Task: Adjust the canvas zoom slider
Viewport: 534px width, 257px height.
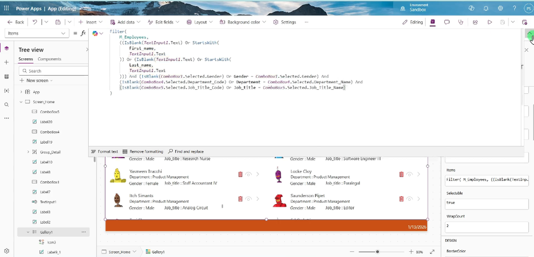Action: click(x=378, y=252)
